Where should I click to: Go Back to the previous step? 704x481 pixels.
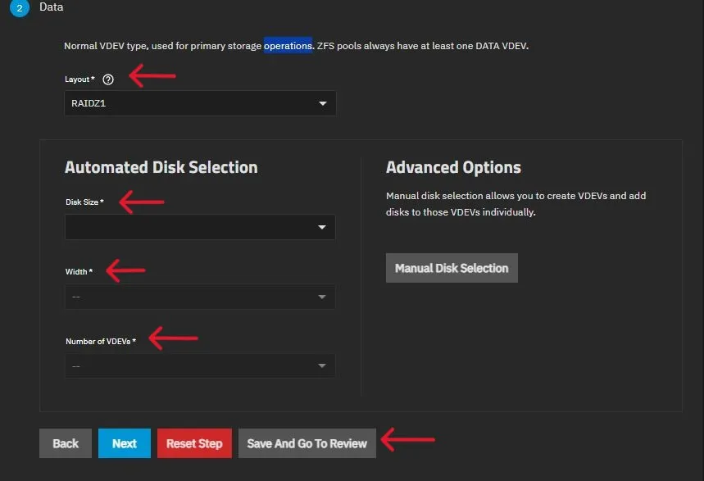tap(65, 442)
